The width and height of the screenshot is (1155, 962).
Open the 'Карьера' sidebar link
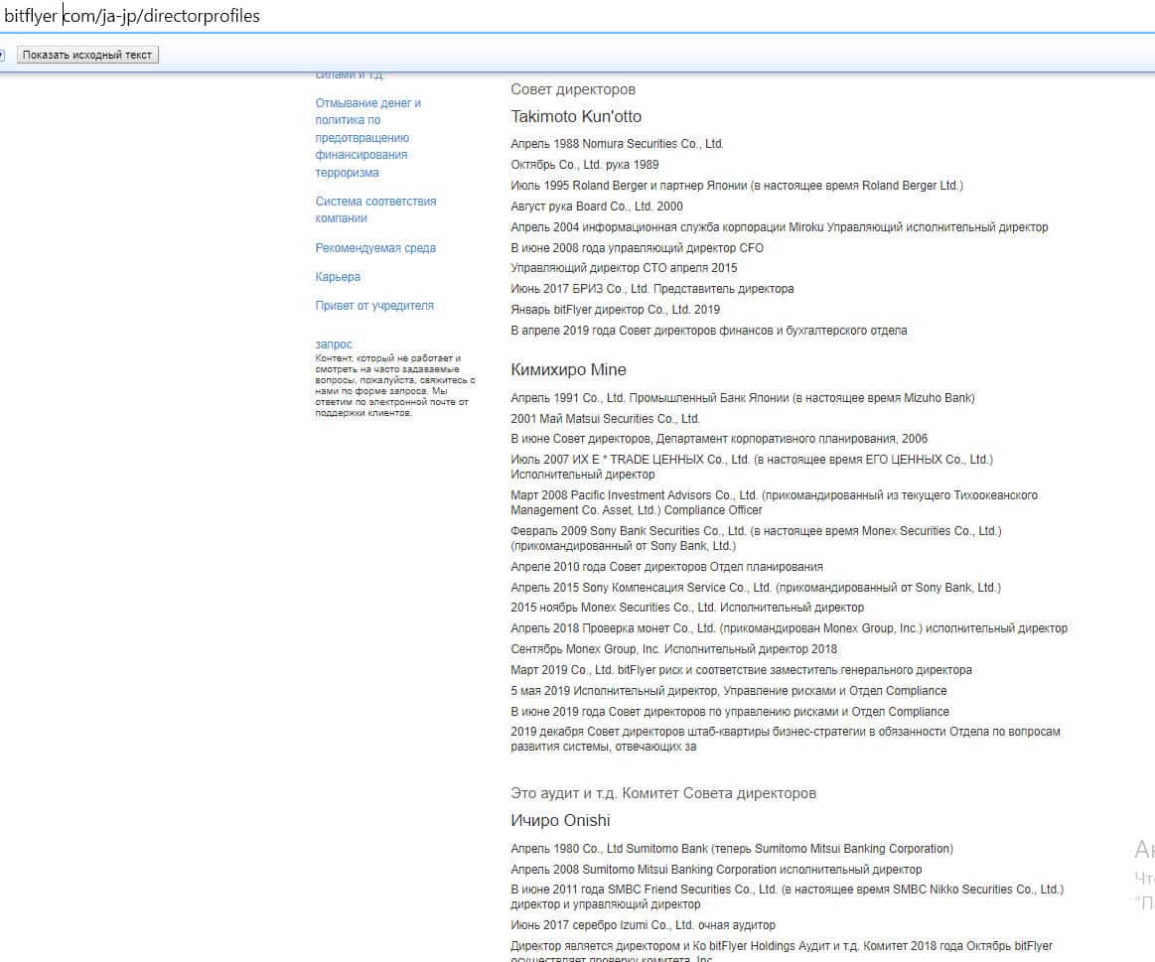coord(338,277)
